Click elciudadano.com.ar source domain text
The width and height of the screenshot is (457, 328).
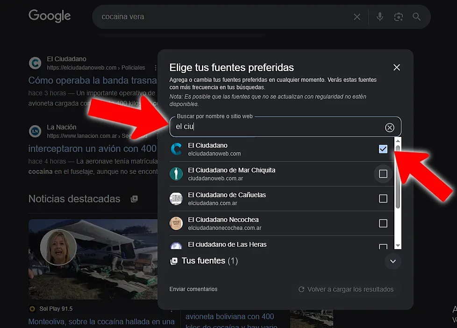click(x=213, y=203)
